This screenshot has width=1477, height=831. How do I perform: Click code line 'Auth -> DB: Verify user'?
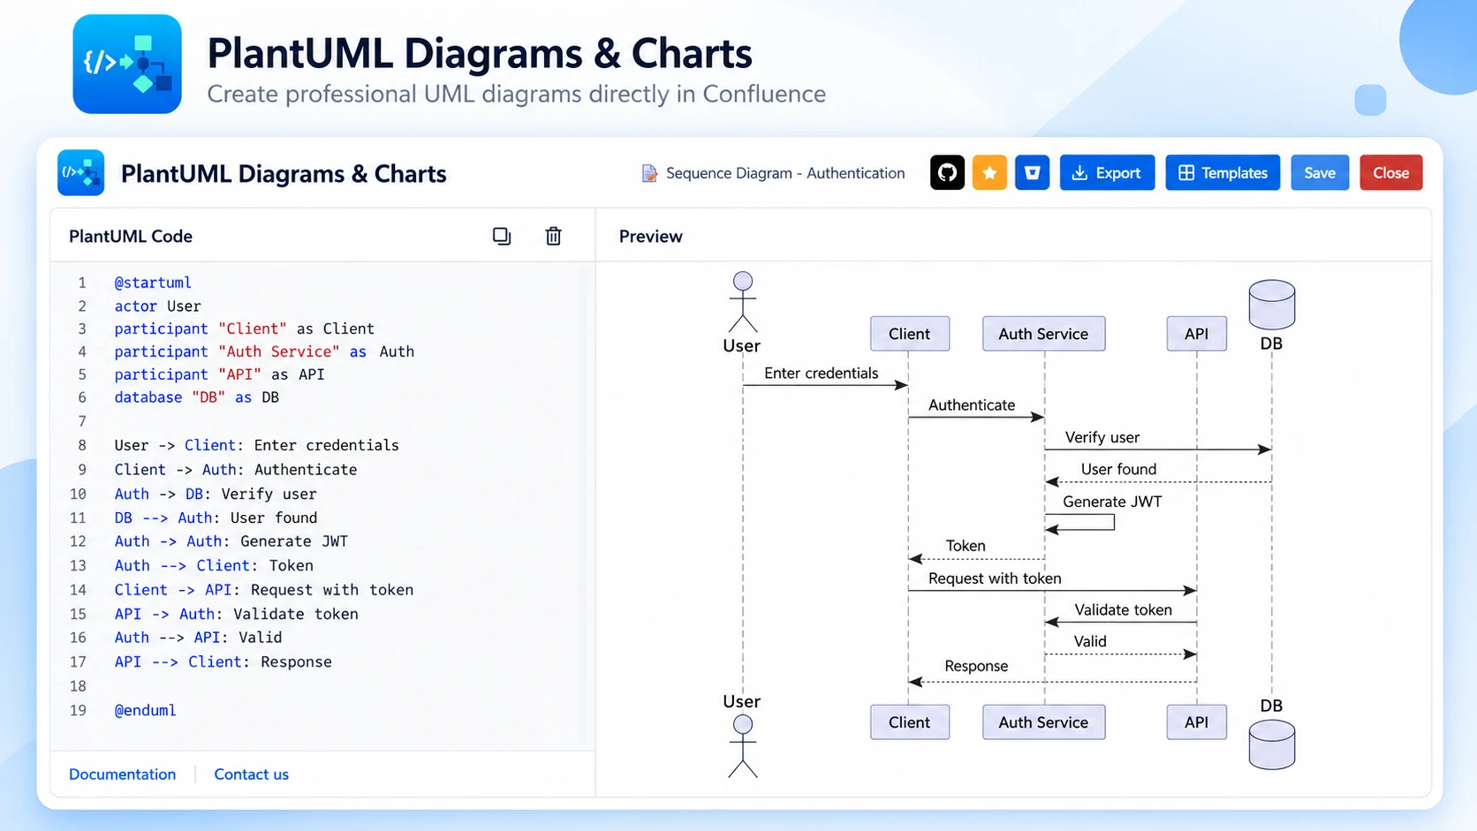[216, 494]
